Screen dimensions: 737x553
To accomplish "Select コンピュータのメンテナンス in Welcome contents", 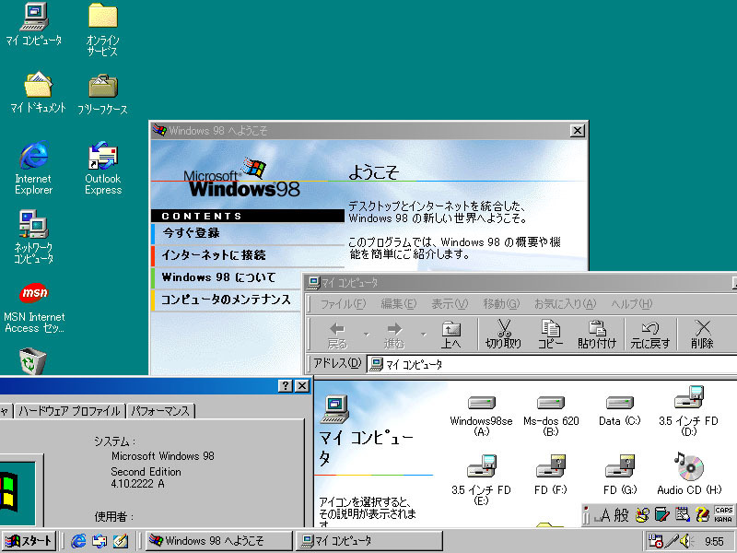I will [x=226, y=300].
